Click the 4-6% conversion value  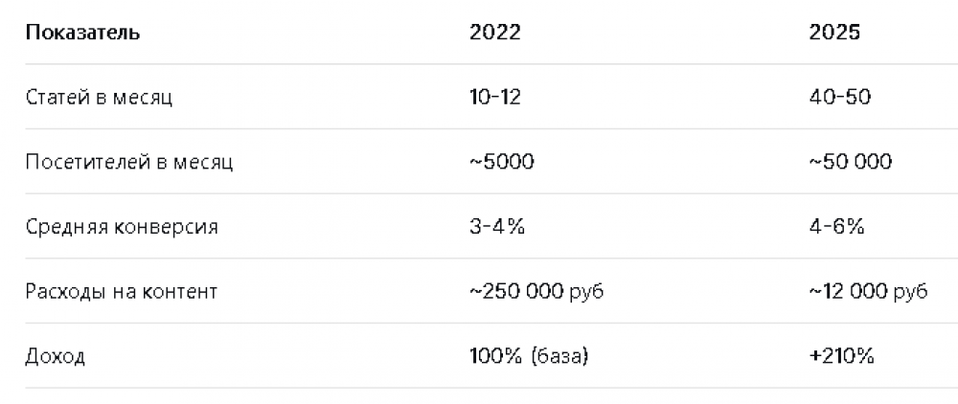tap(837, 228)
